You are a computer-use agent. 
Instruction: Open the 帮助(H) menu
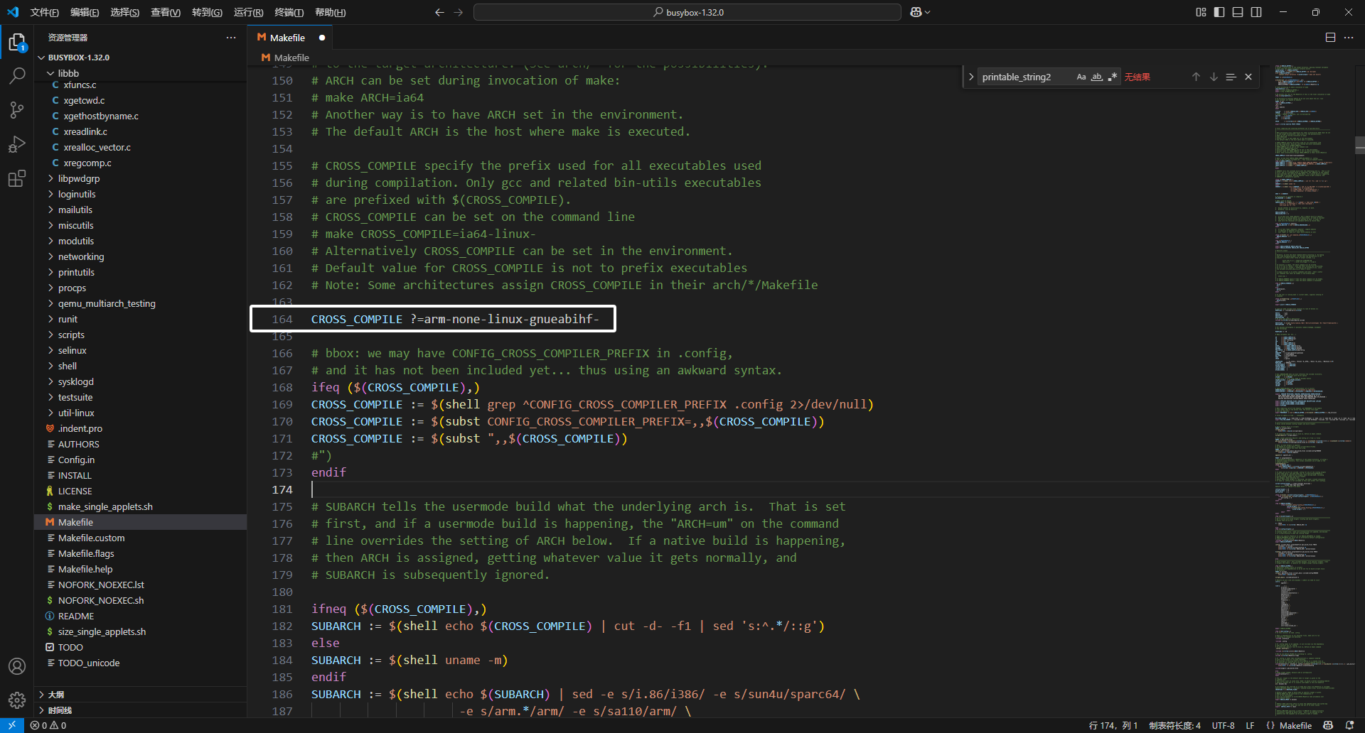pos(330,12)
